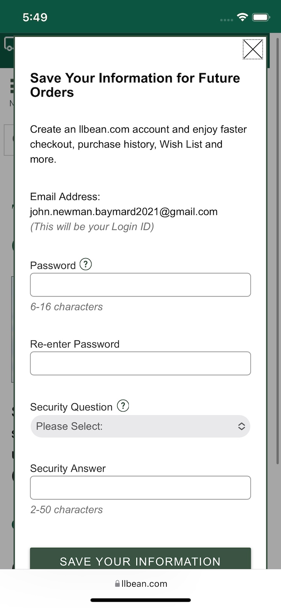The image size is (281, 608).
Task: Close the Save Your Information dialog
Action: [x=253, y=49]
